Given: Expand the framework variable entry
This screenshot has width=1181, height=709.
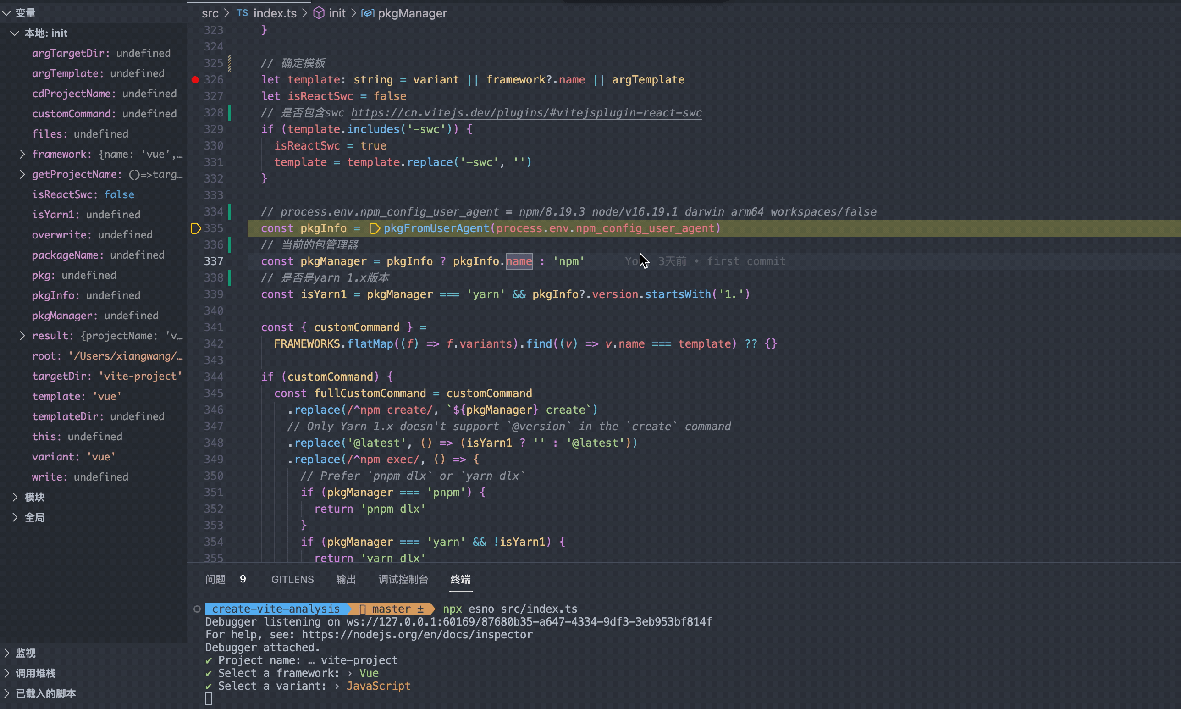Looking at the screenshot, I should click(x=22, y=154).
